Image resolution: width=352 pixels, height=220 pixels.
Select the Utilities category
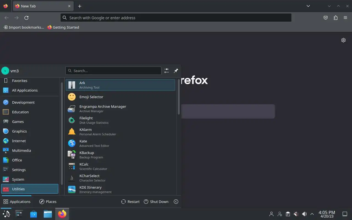click(x=30, y=189)
